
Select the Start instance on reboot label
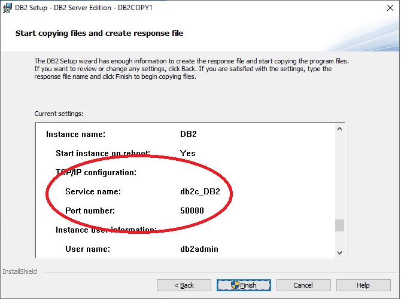tap(102, 153)
